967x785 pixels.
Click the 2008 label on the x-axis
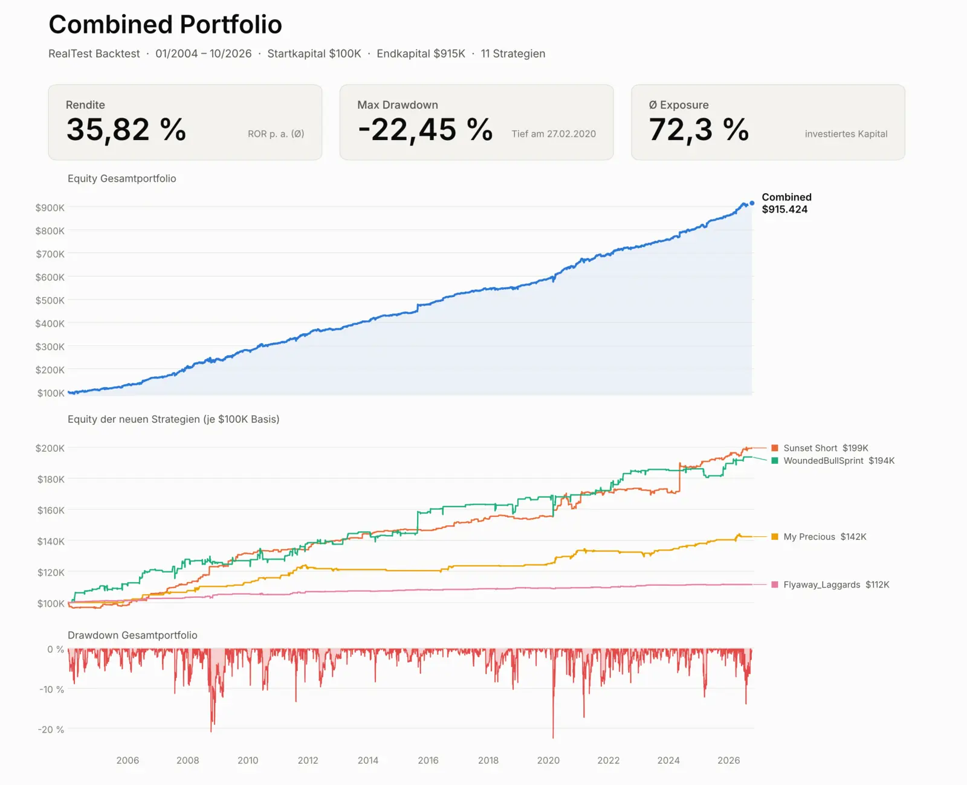click(x=187, y=761)
